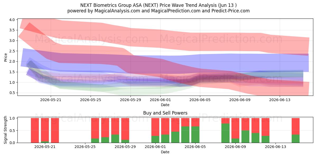The image size is (317, 158).
Task: Click the 2026-05-21 tick of the Signal Strength chart
Action: click(45, 147)
